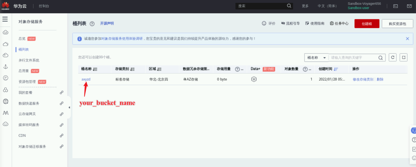Click the 标准存储 cell
The height and width of the screenshot is (167, 416).
pos(122,79)
